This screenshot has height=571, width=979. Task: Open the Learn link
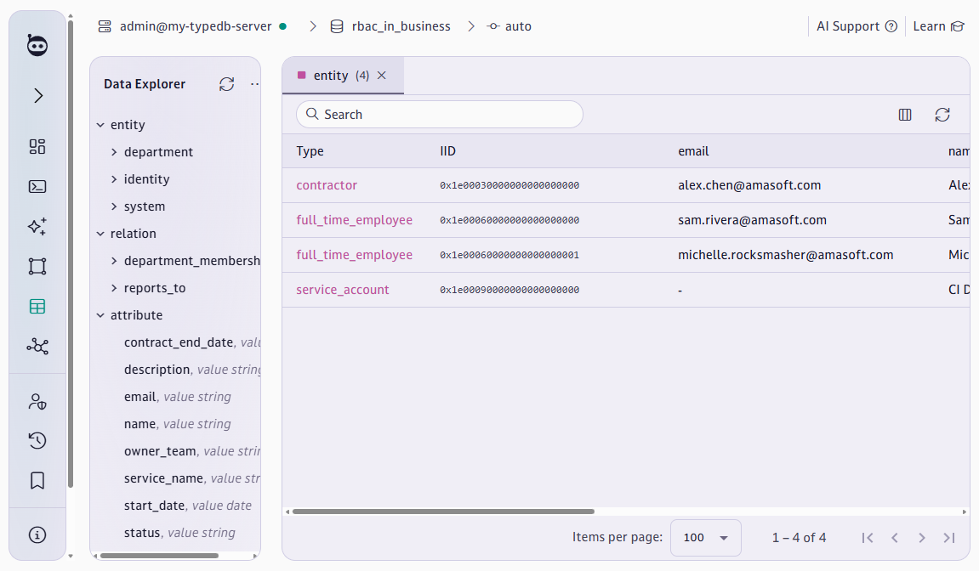click(938, 26)
